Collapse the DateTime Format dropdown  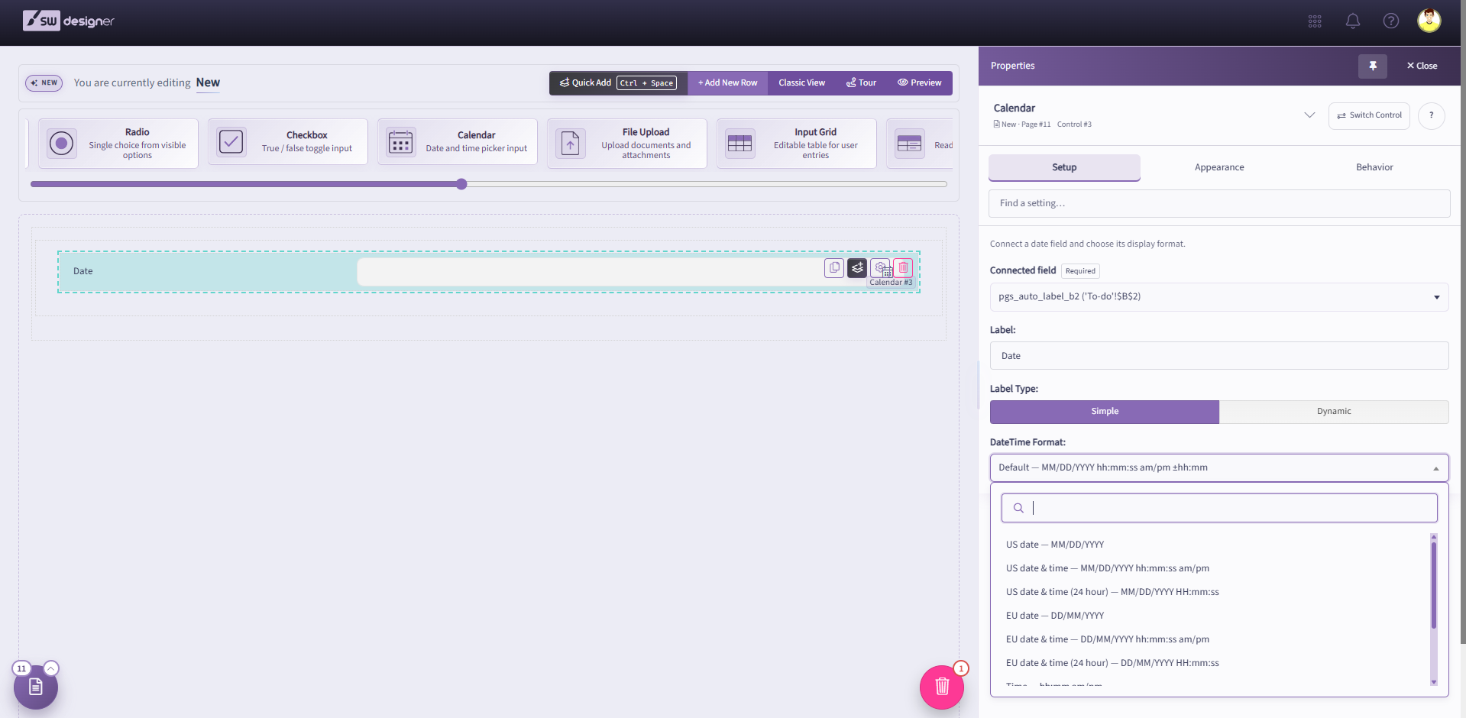coord(1219,467)
